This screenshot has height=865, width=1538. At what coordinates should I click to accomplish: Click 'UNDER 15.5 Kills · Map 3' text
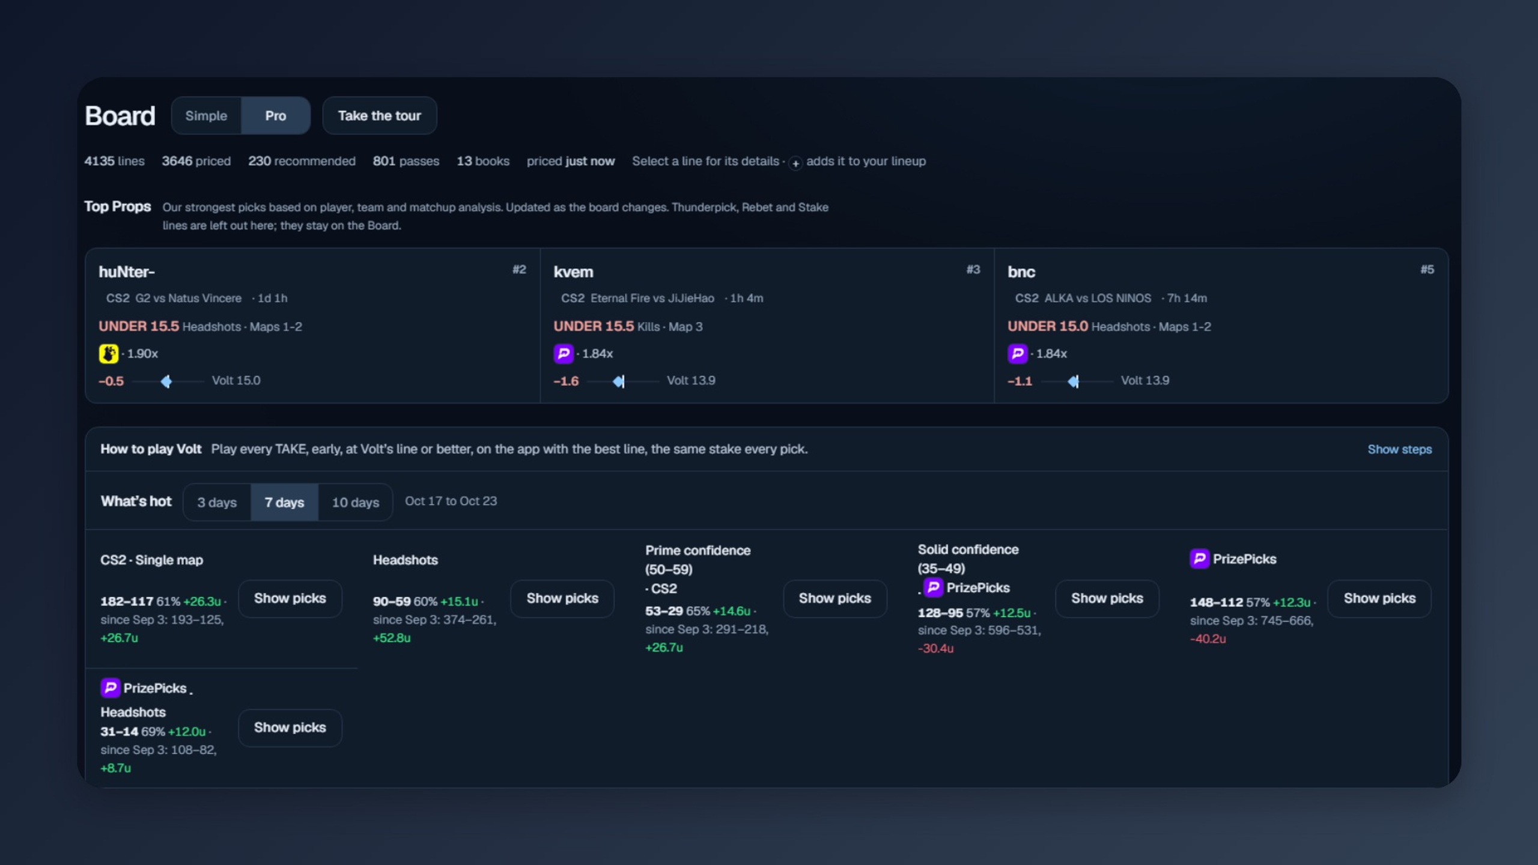click(628, 326)
